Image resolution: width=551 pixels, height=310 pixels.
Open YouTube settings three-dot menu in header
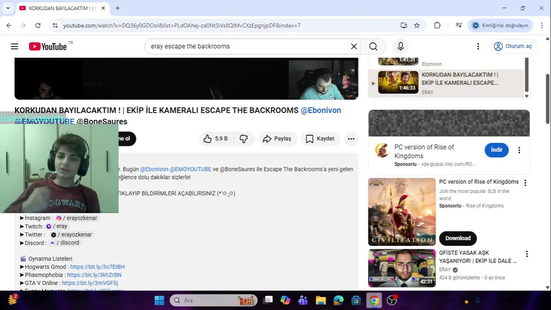[x=478, y=46]
